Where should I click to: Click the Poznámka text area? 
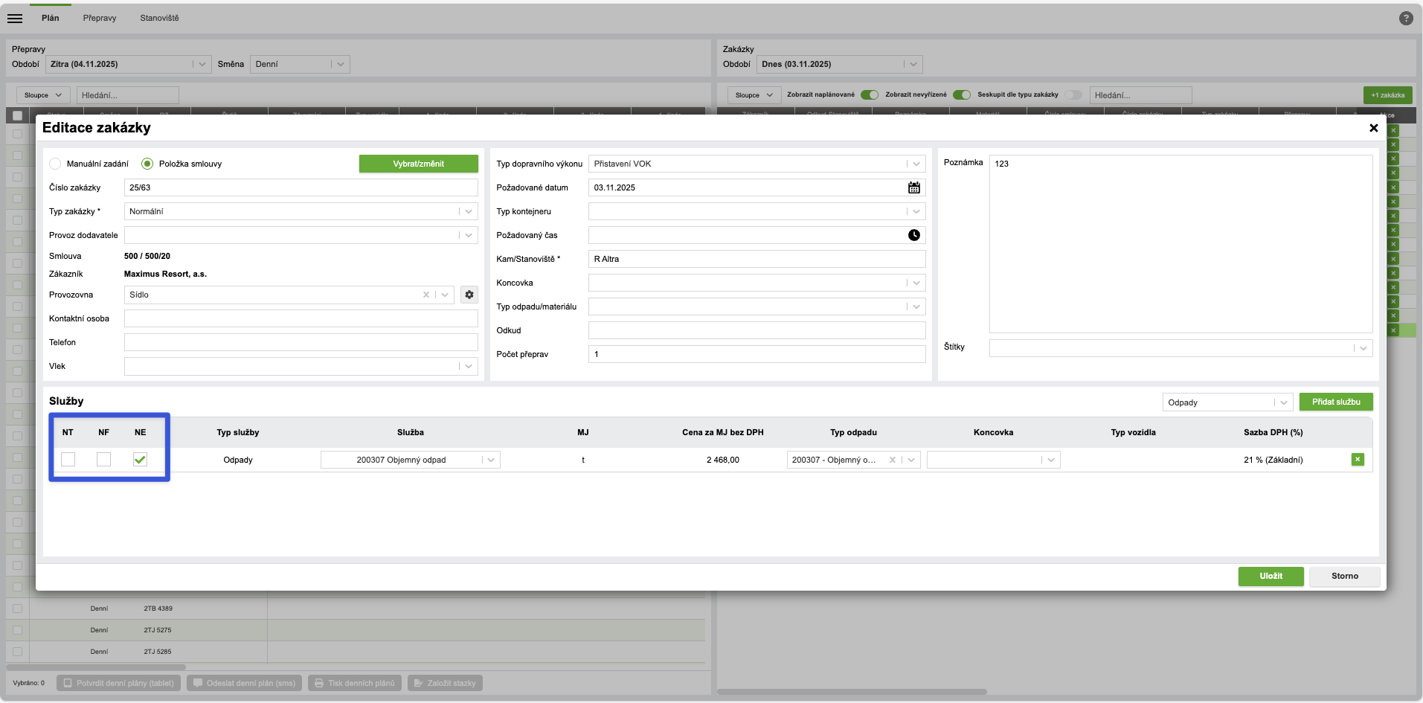click(x=1181, y=244)
